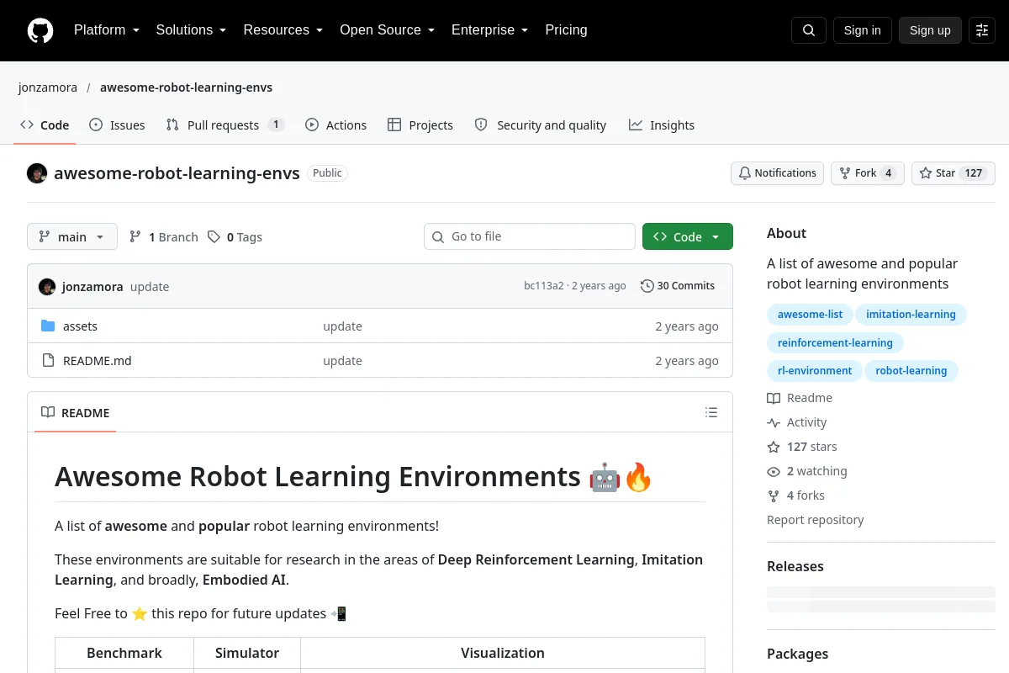The image size is (1009, 673).
Task: Open the imitation-learning topic tag
Action: (911, 315)
